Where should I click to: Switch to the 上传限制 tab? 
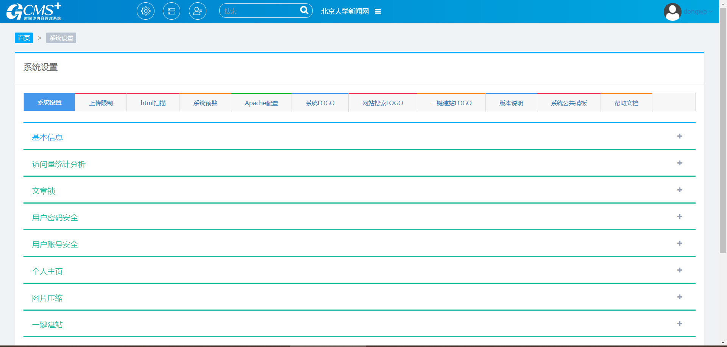(x=101, y=103)
